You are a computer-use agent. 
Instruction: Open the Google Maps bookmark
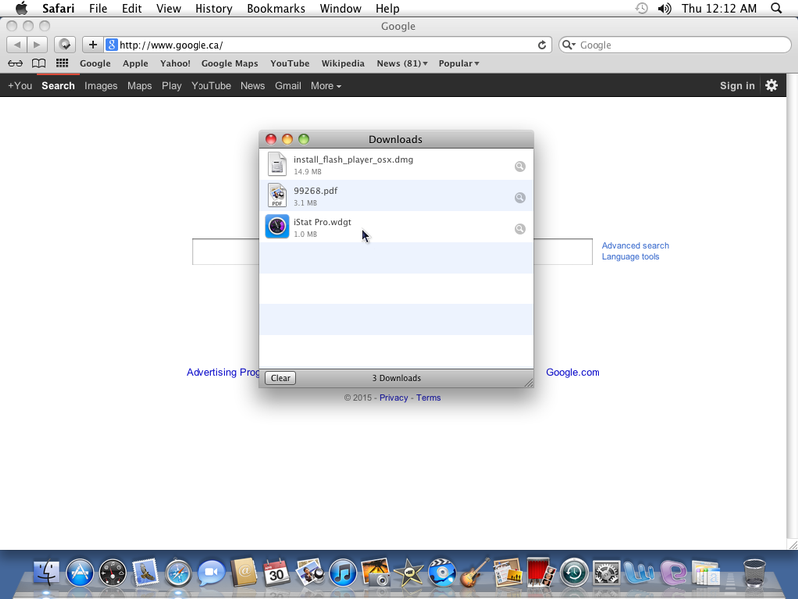tap(230, 63)
